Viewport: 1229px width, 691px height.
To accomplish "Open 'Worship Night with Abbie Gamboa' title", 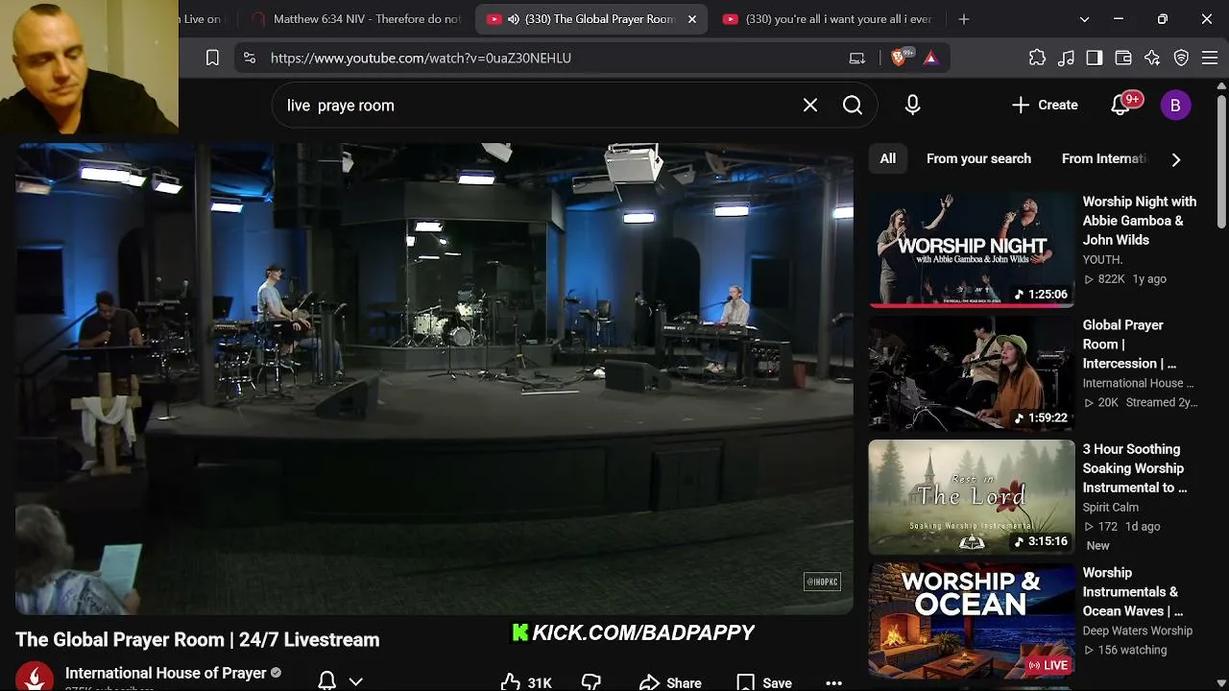I will pyautogui.click(x=1140, y=221).
